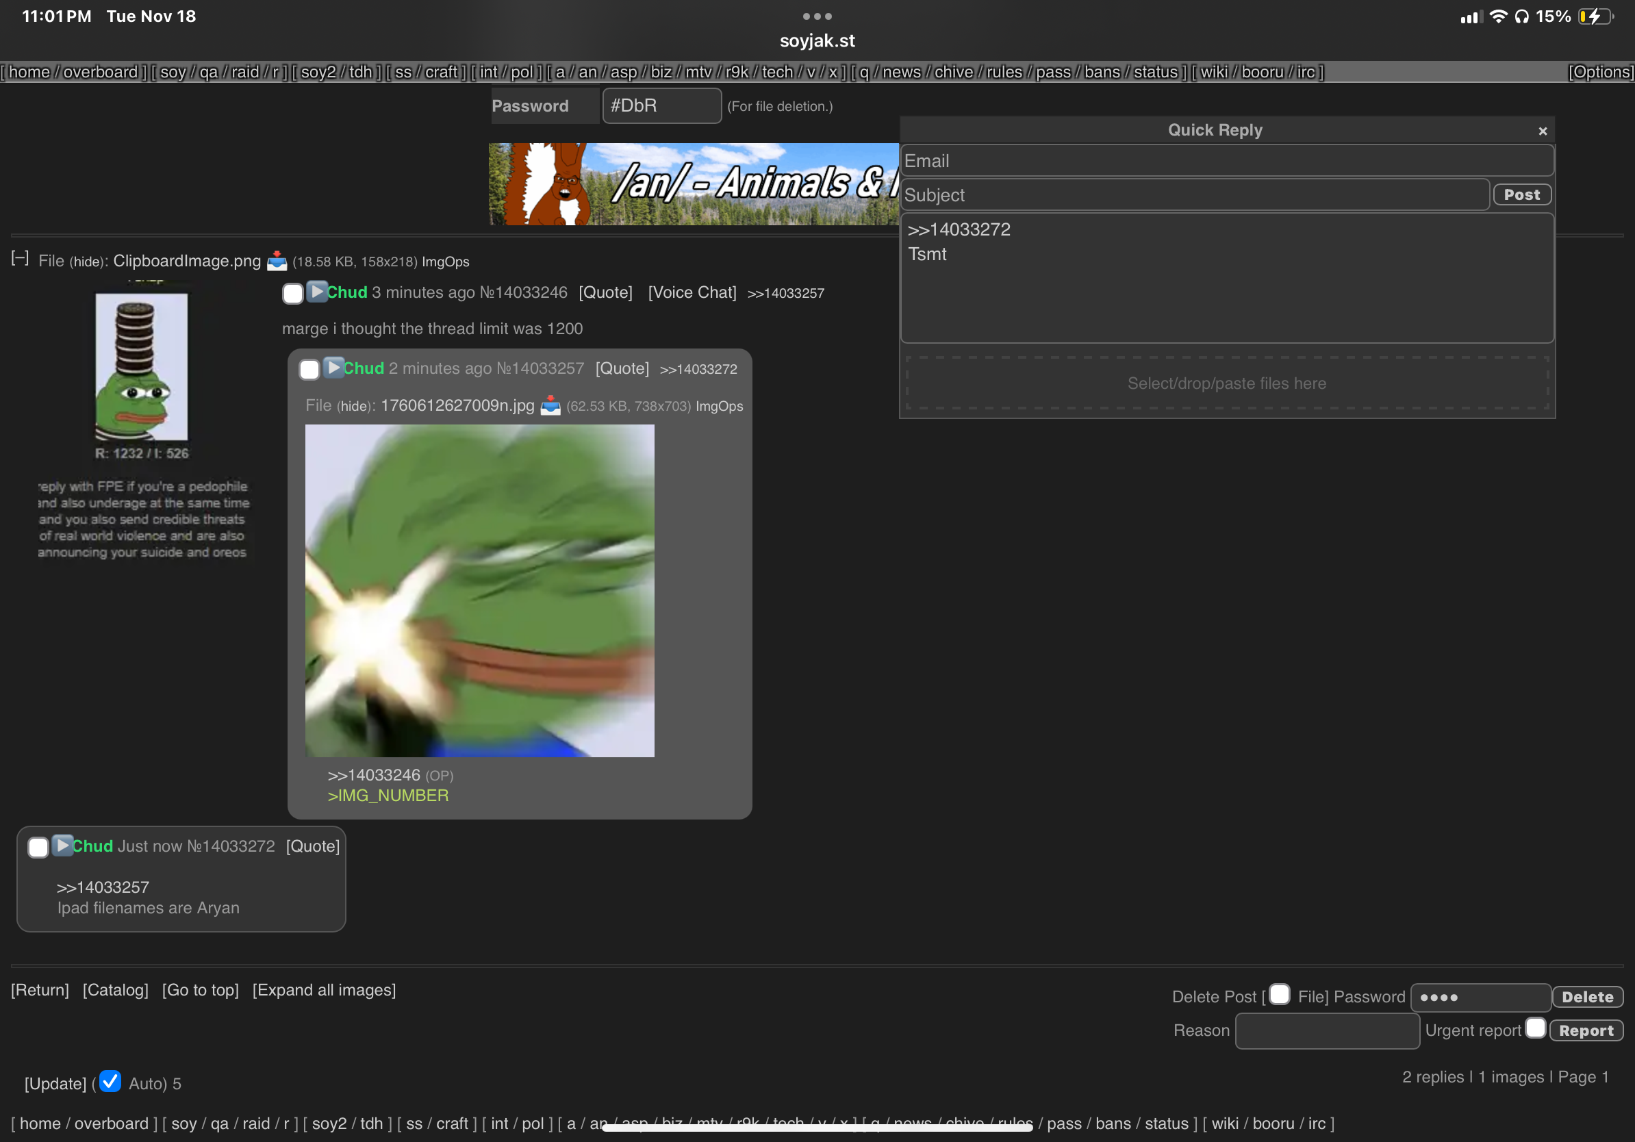Tick the checkbox for post 14033257
1635x1142 pixels.
click(x=309, y=370)
